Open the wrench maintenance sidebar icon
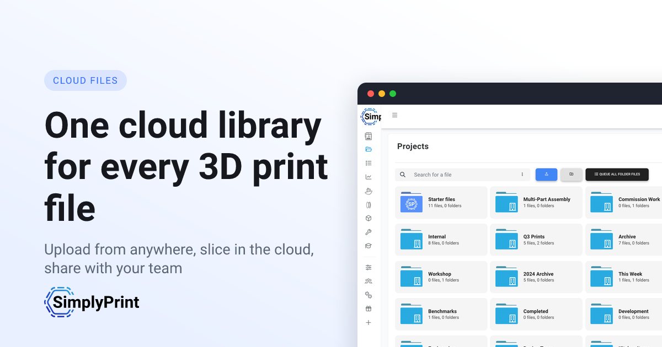The image size is (662, 347). tap(369, 232)
